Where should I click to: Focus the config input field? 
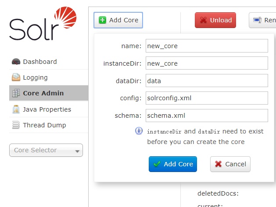pyautogui.click(x=207, y=98)
